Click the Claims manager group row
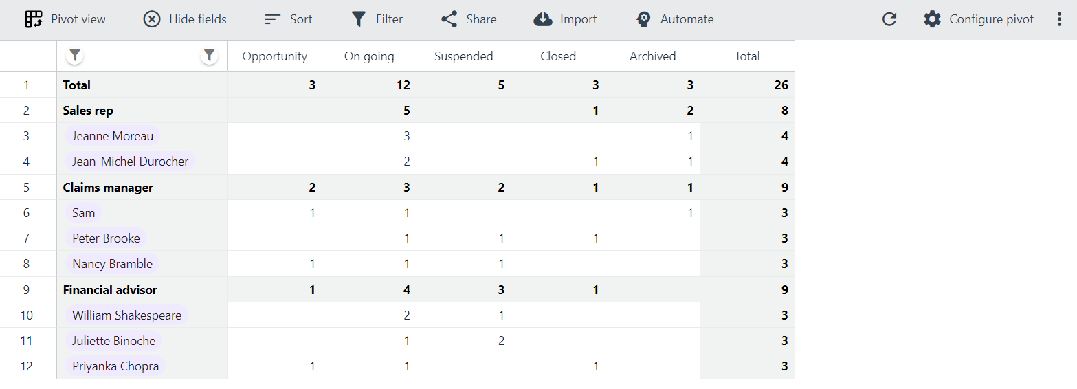 click(425, 188)
